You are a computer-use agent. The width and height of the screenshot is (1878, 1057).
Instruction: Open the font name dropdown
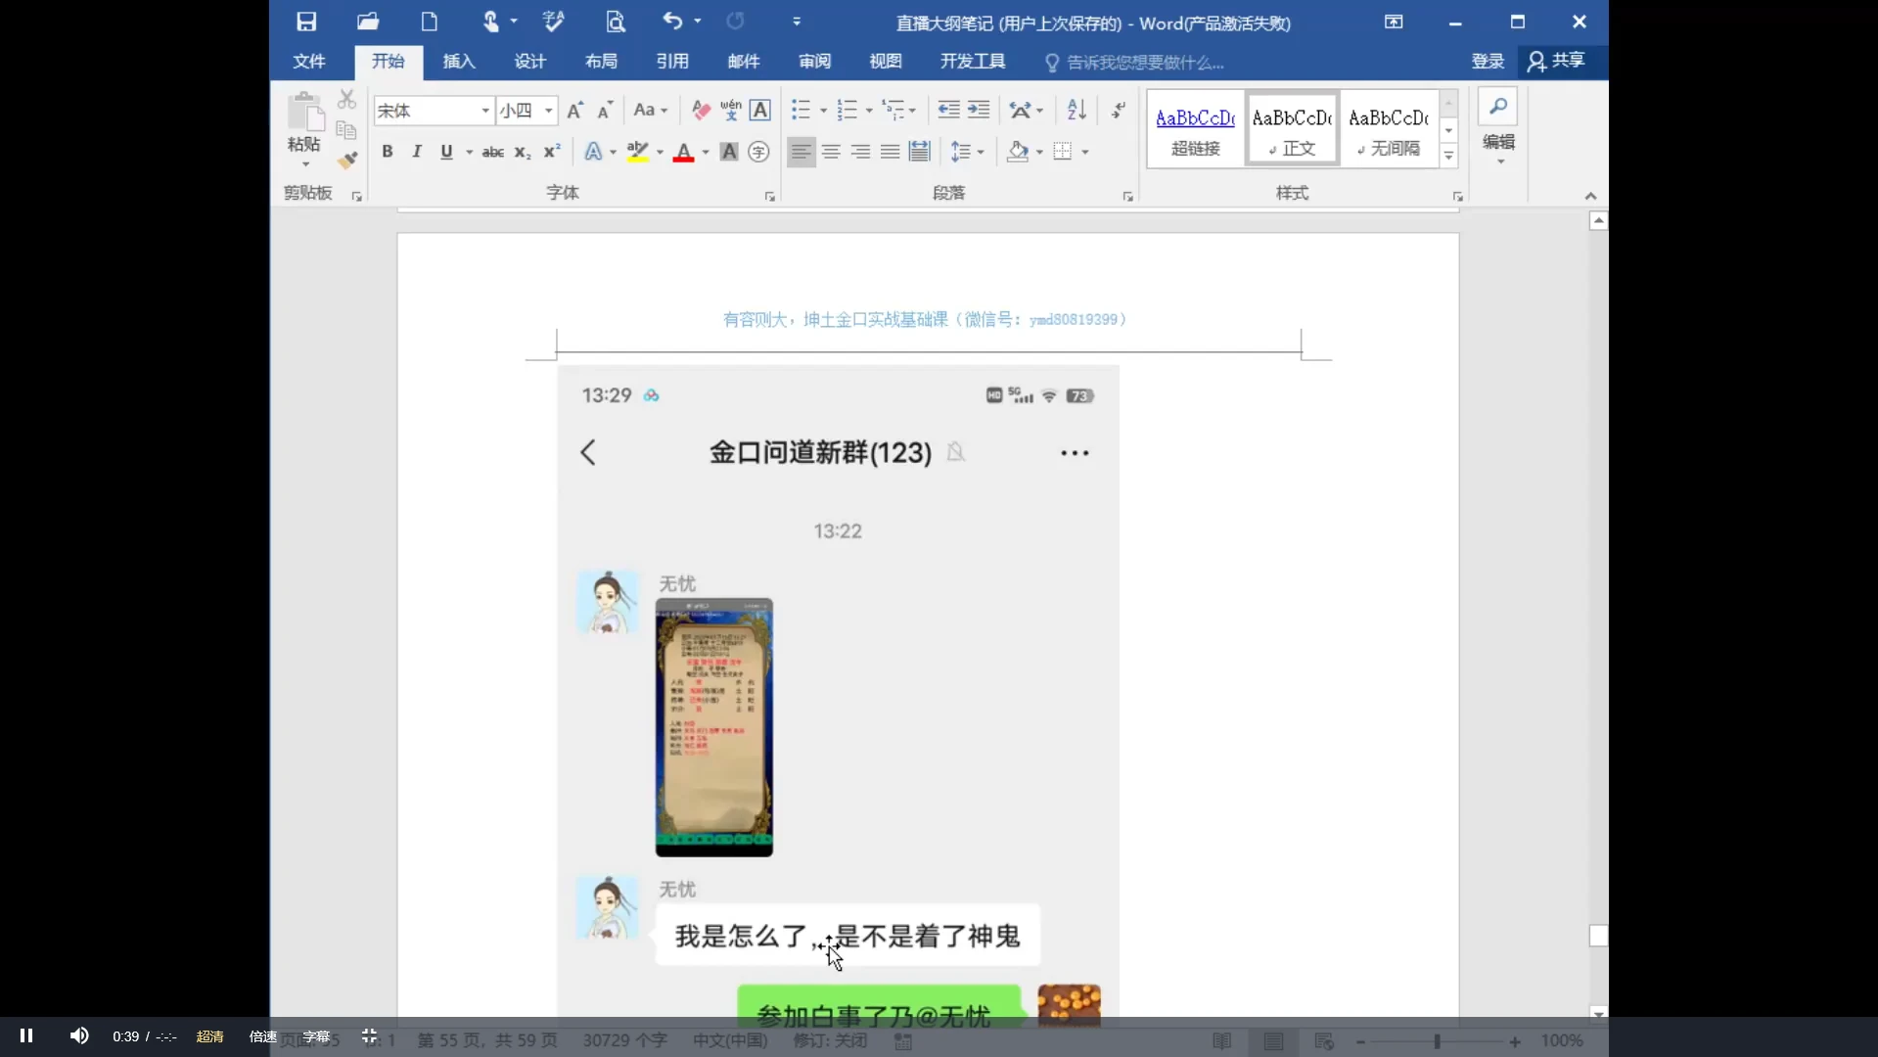tap(484, 111)
